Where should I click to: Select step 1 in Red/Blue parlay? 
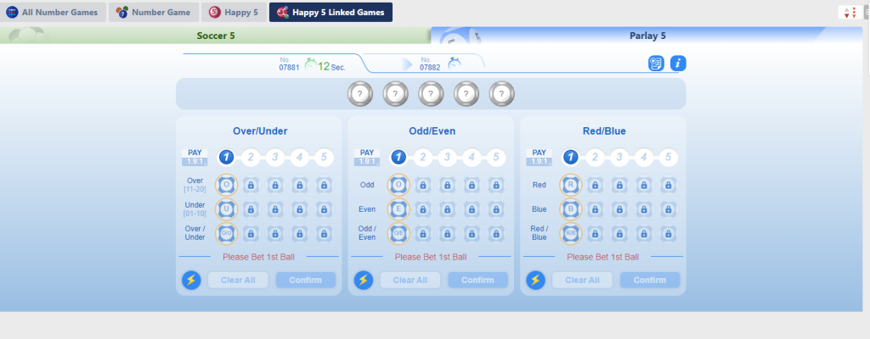point(570,158)
